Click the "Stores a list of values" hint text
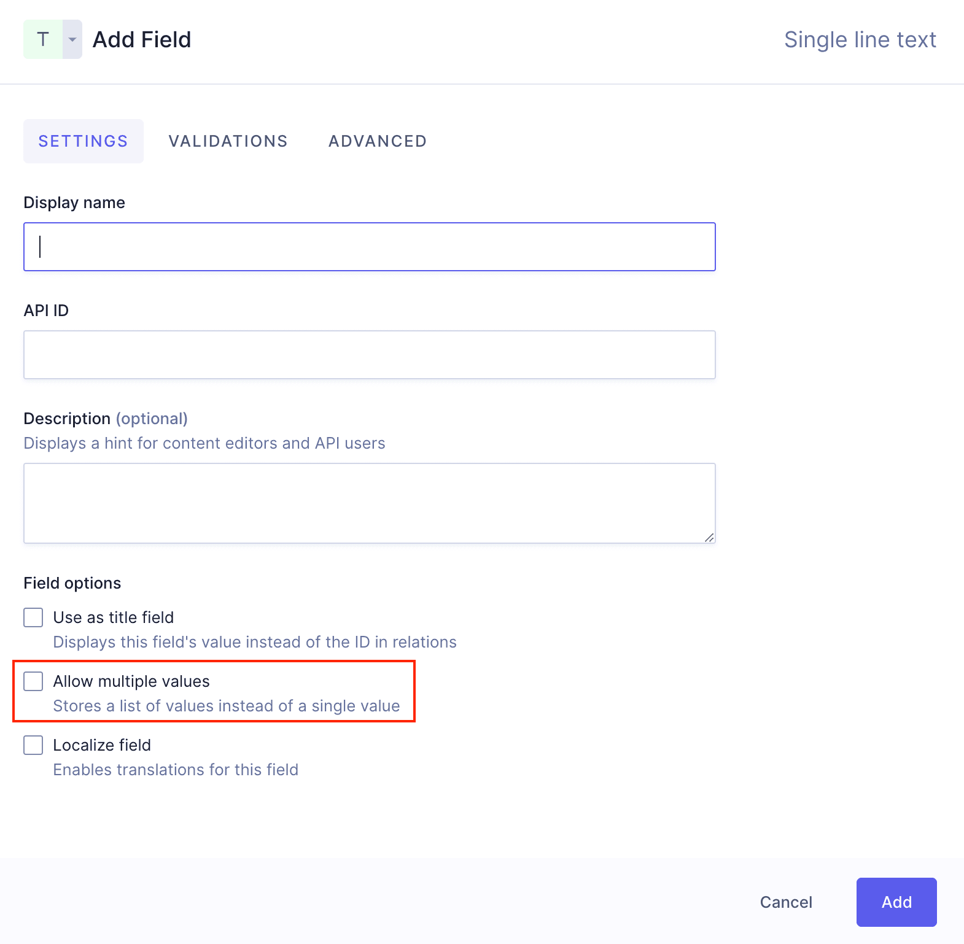This screenshot has height=944, width=964. pyautogui.click(x=226, y=706)
